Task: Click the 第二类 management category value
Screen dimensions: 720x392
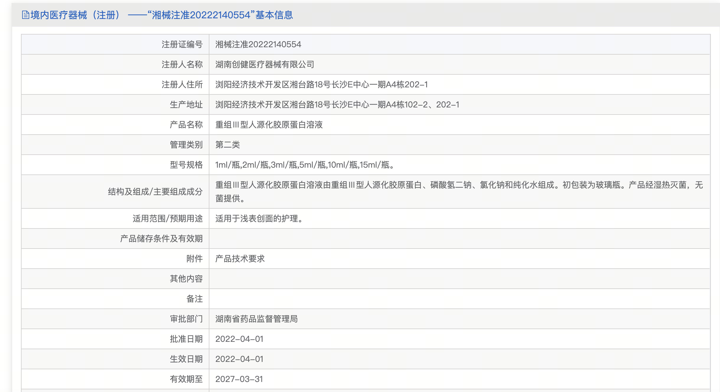Action: pyautogui.click(x=227, y=145)
